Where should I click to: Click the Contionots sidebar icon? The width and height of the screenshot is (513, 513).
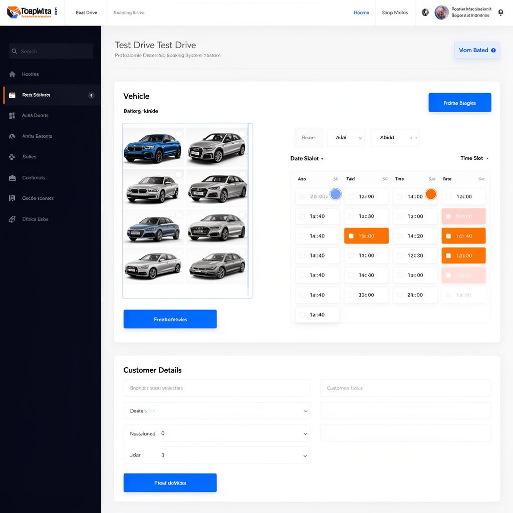click(12, 178)
